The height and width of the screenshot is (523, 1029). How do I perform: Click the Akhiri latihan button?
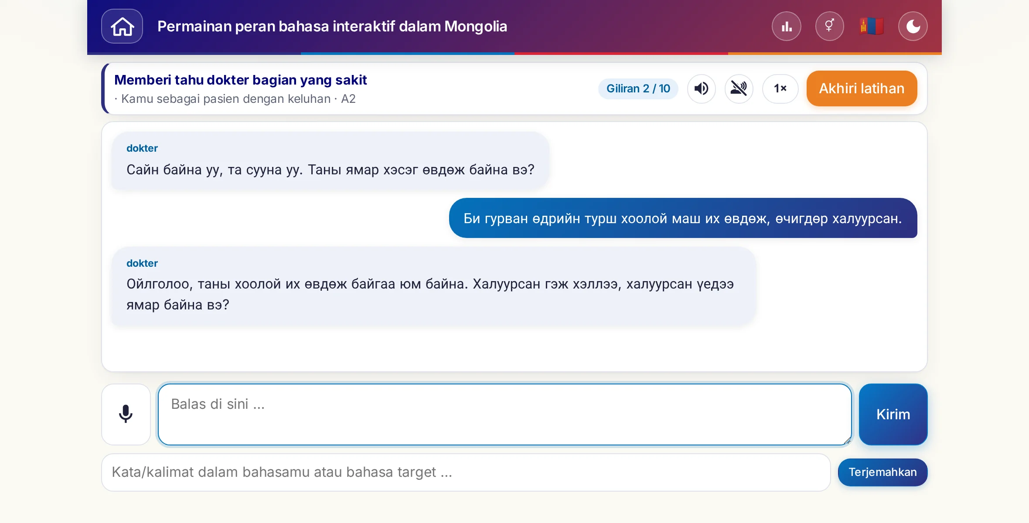tap(862, 88)
